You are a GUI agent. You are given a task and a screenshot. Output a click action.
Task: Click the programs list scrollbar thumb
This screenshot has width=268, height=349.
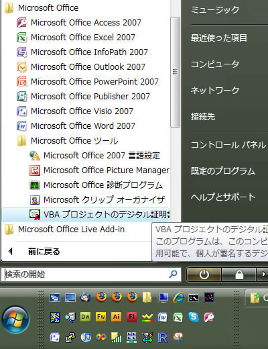click(x=175, y=72)
